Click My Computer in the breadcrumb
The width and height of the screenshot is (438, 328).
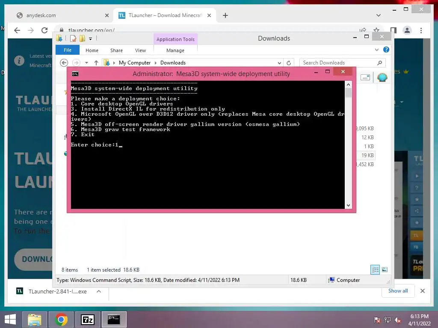[x=135, y=63]
